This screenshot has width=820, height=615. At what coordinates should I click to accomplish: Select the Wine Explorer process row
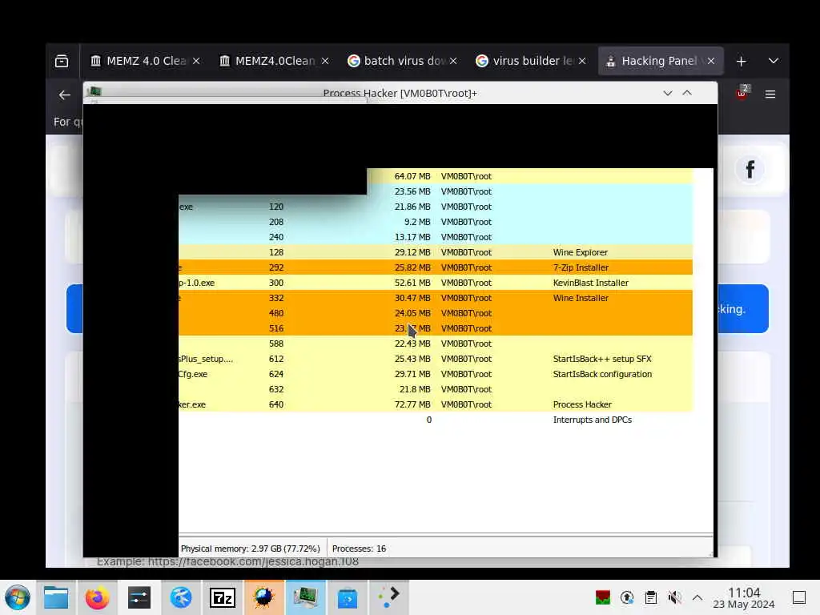click(435, 252)
